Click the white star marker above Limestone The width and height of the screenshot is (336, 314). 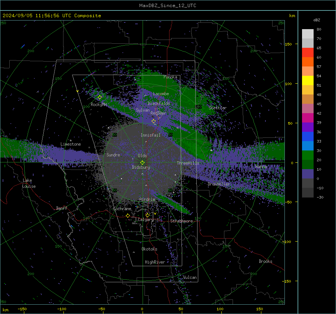[71, 141]
